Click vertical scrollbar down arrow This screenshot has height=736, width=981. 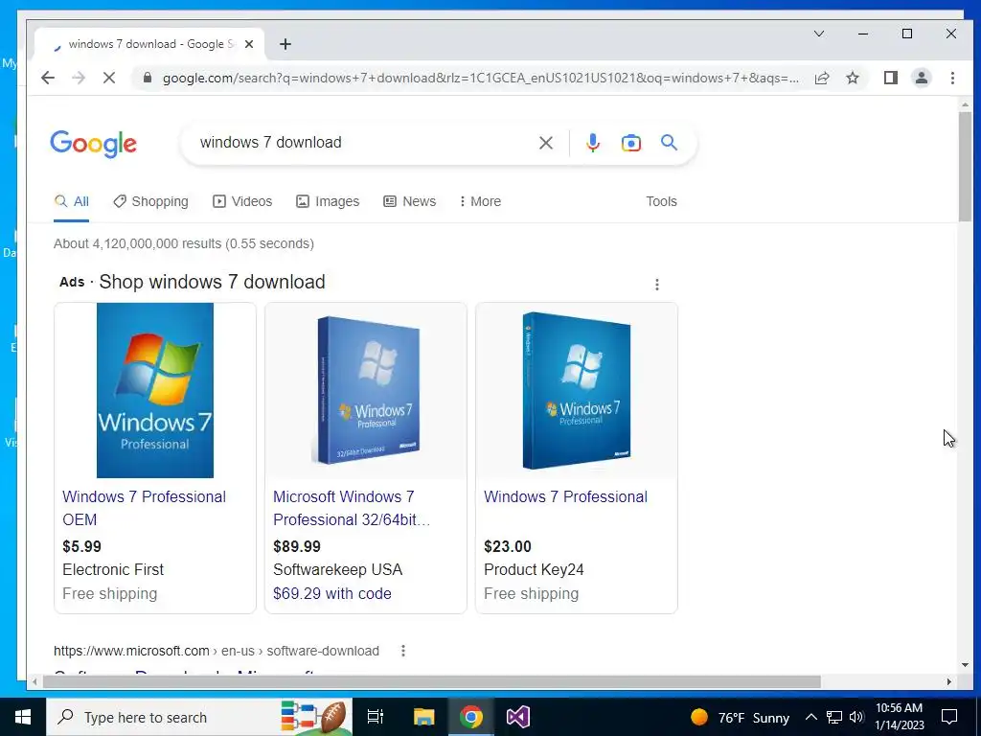[x=965, y=665]
